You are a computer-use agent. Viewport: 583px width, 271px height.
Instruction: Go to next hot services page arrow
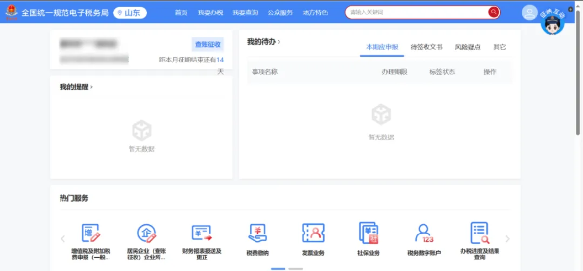point(507,239)
